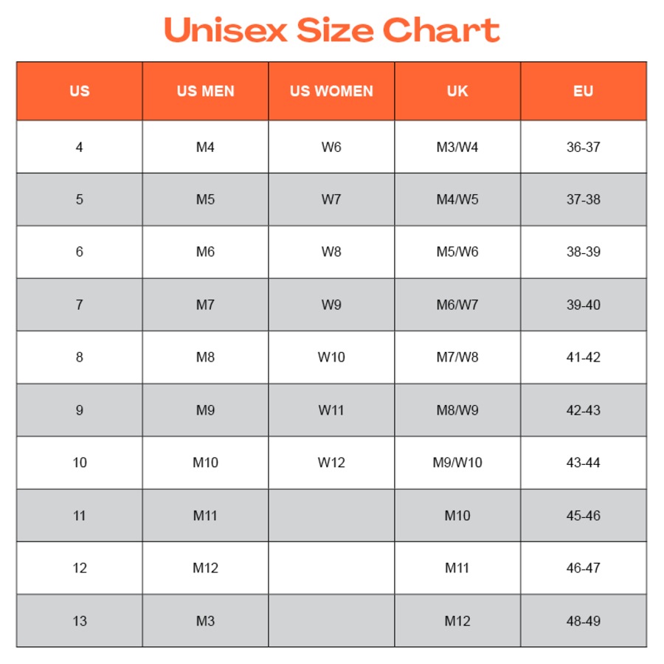Click the M3/W4 UK size cell

457,147
